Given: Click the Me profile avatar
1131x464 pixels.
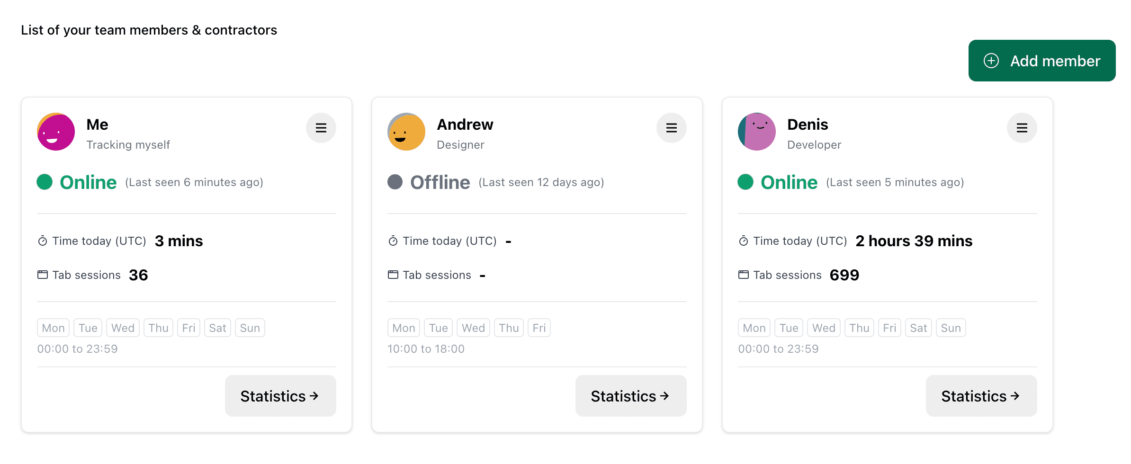Looking at the screenshot, I should 56,132.
